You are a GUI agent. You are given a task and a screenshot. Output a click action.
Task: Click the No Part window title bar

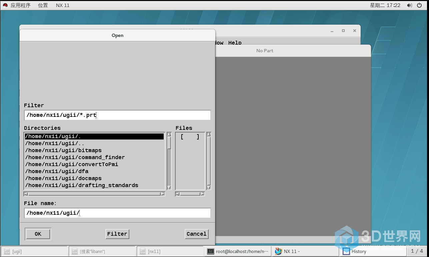pos(293,51)
